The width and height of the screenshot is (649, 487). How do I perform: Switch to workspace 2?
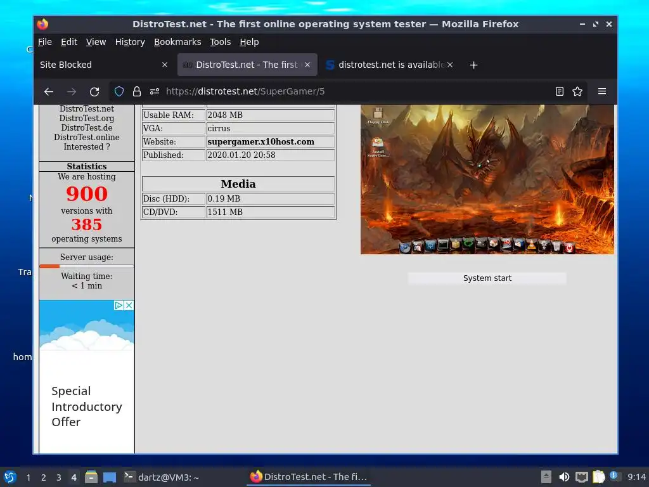point(44,477)
